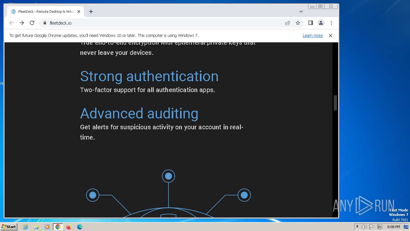The height and width of the screenshot is (231, 410).
Task: Click the Show desktop button
Action: 406,227
